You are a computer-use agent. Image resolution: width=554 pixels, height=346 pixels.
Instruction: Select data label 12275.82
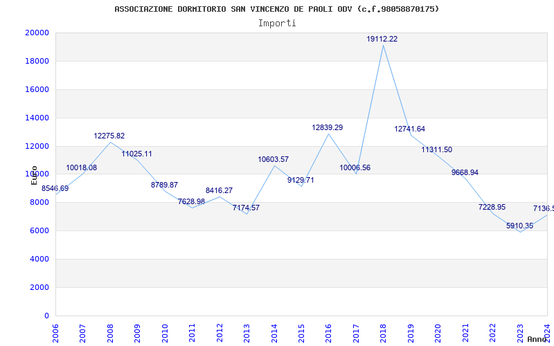[x=109, y=136]
